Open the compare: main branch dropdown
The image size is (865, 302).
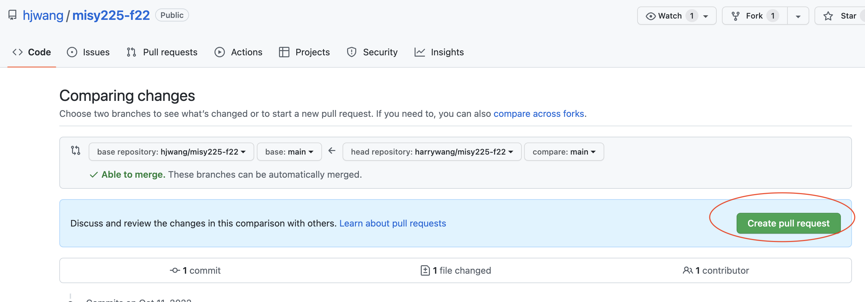(x=564, y=152)
